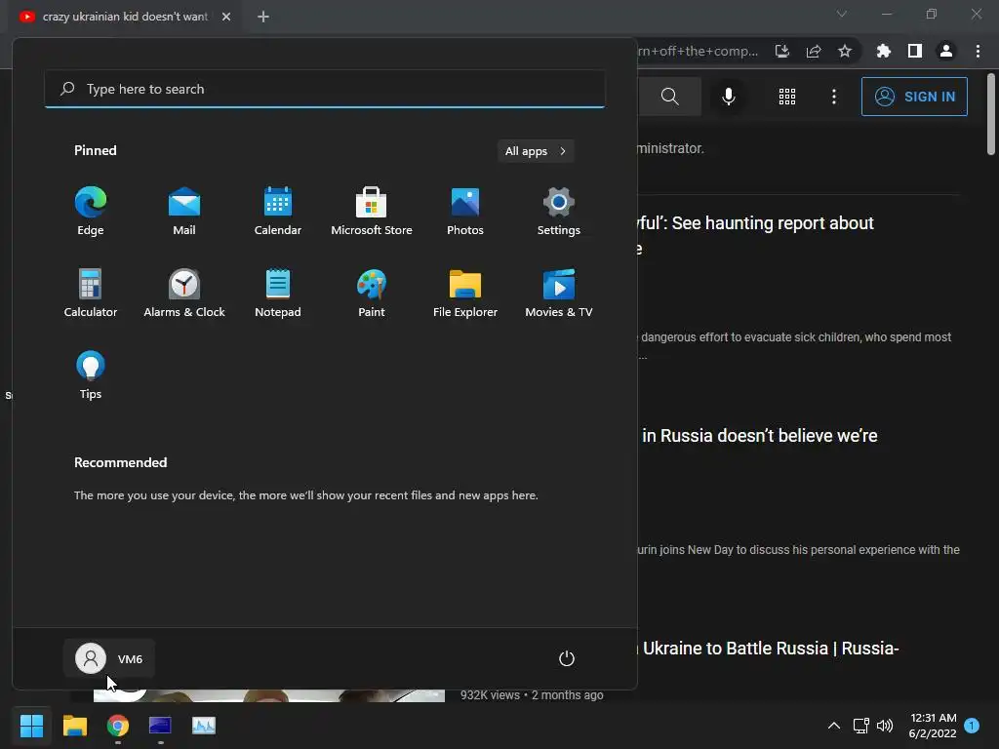The width and height of the screenshot is (999, 749).
Task: Open the YouTube apps grid
Action: 787,97
